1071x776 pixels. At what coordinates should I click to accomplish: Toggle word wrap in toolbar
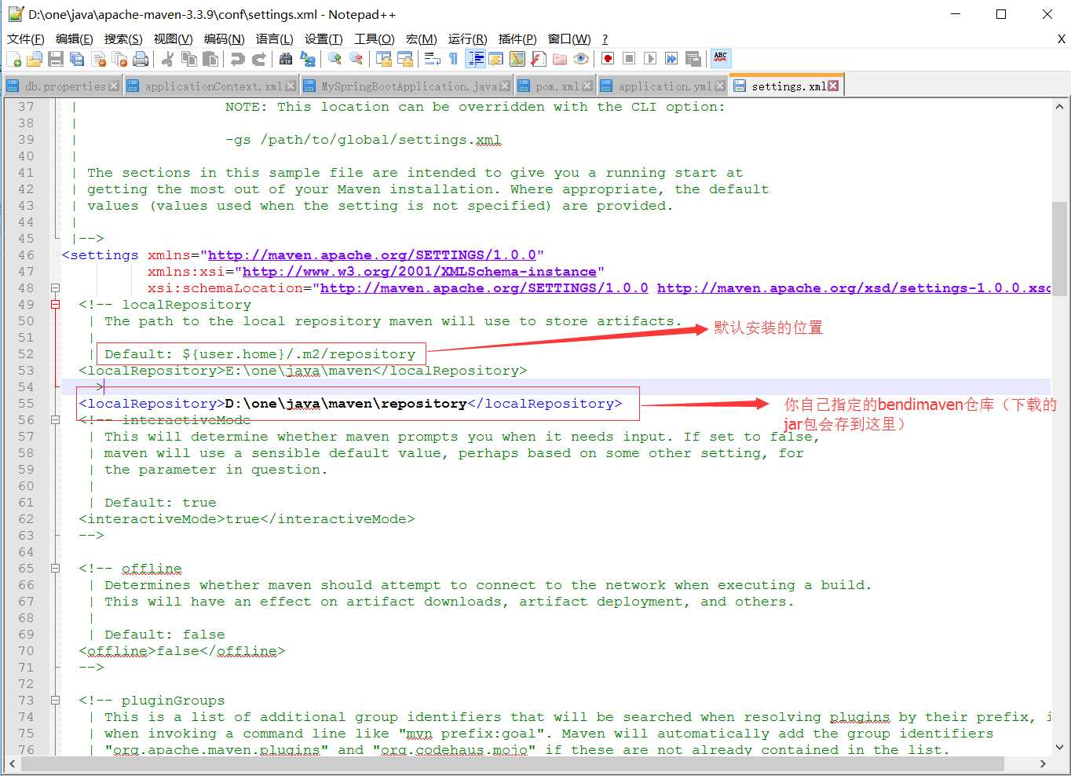pyautogui.click(x=432, y=59)
